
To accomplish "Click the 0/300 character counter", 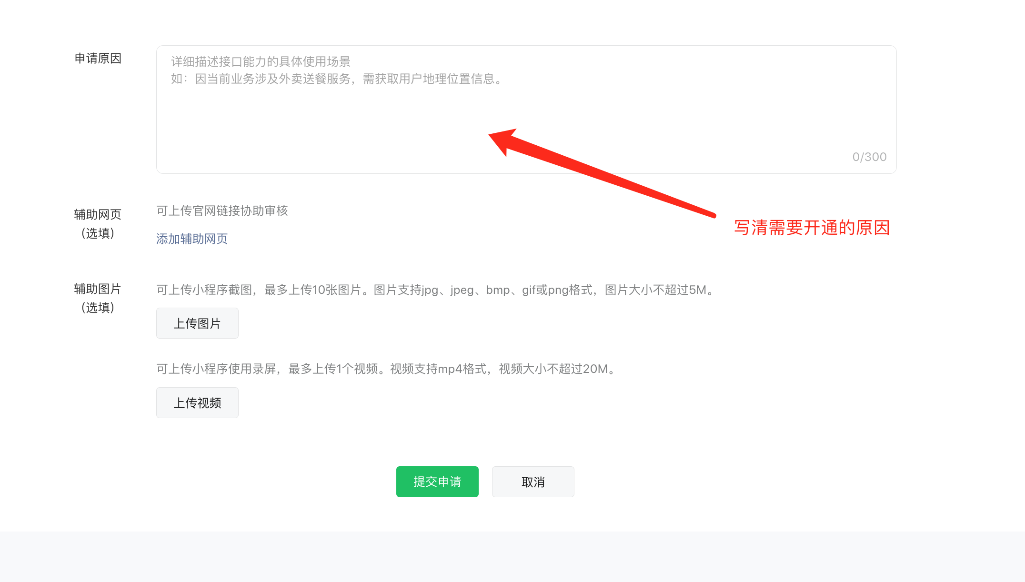I will 869,157.
